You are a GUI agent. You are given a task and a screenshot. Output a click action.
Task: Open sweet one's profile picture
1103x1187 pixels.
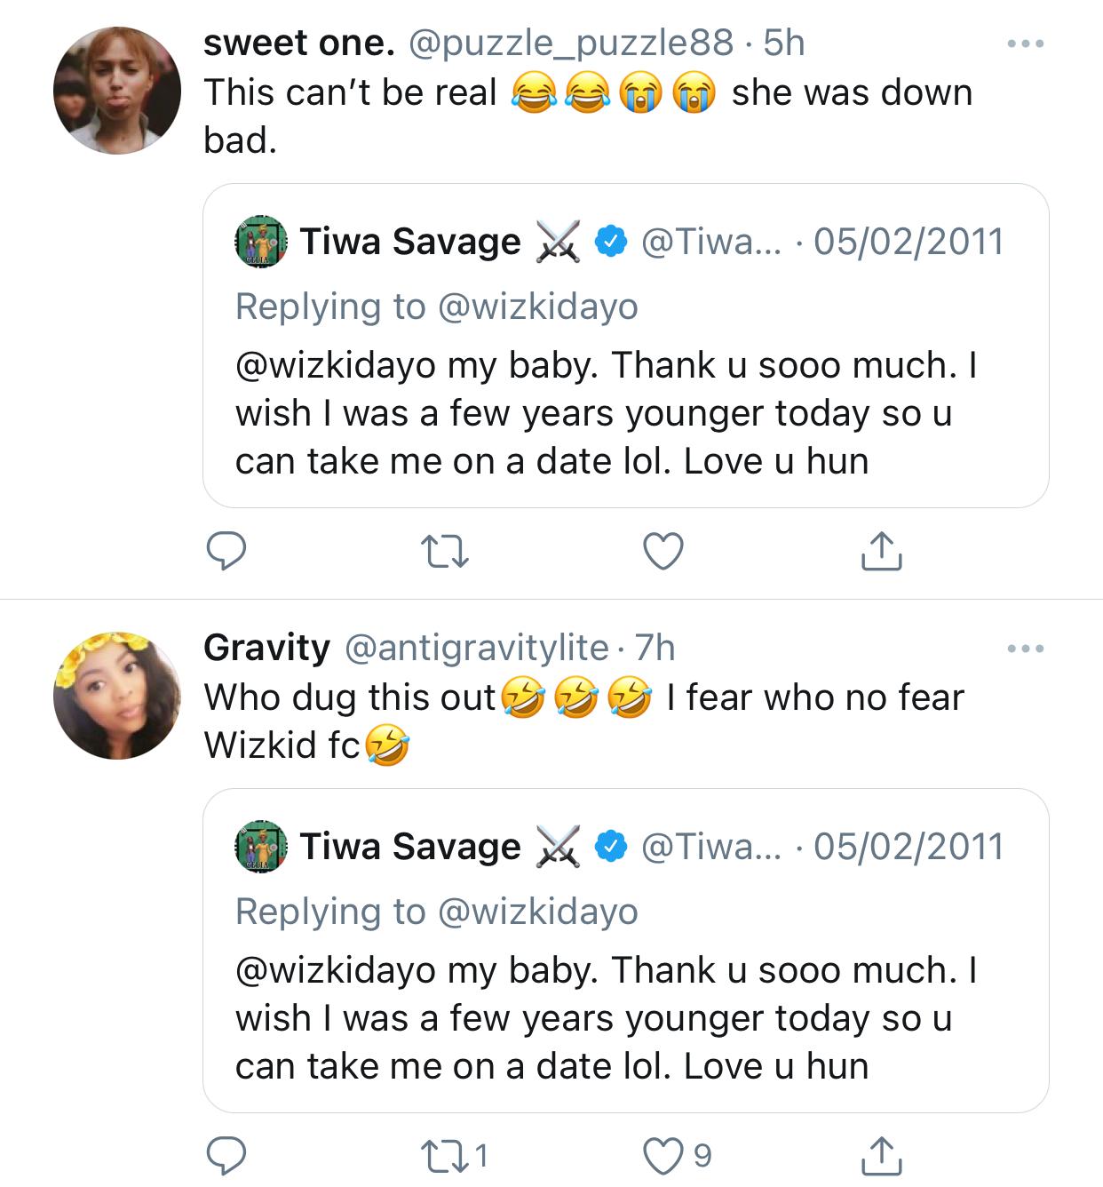[x=117, y=91]
